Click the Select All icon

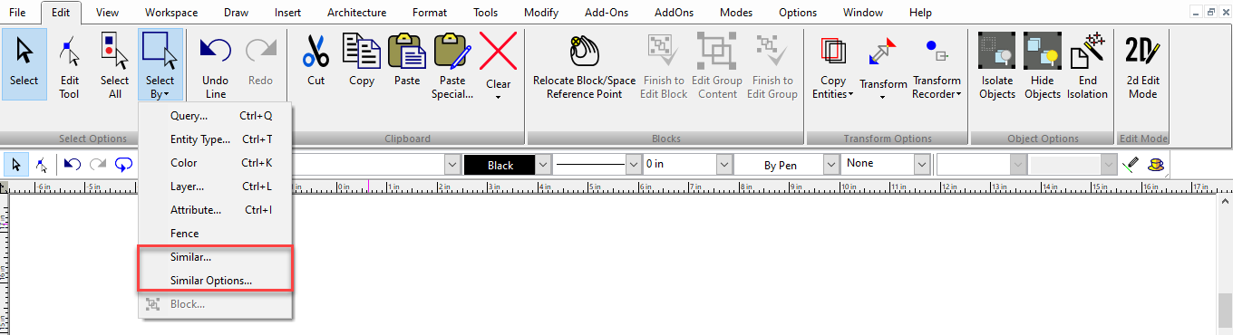[114, 51]
